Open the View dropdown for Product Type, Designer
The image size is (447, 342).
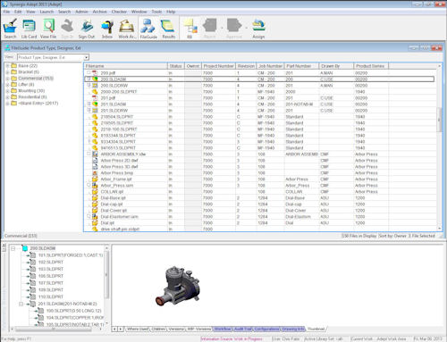point(86,57)
